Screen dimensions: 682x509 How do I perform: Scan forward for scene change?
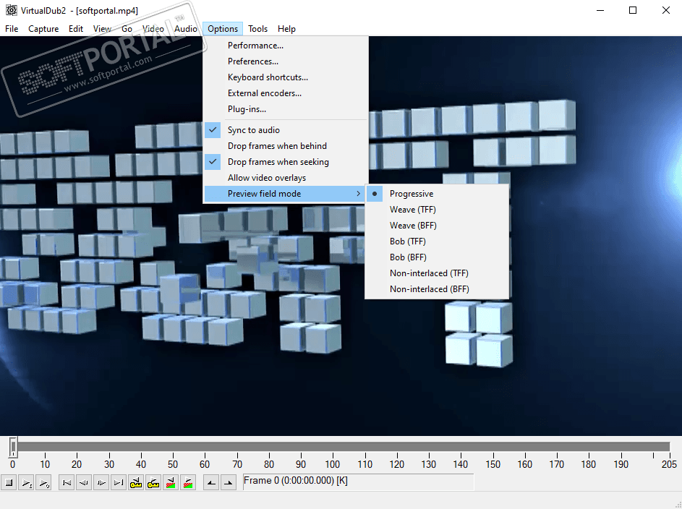click(188, 482)
